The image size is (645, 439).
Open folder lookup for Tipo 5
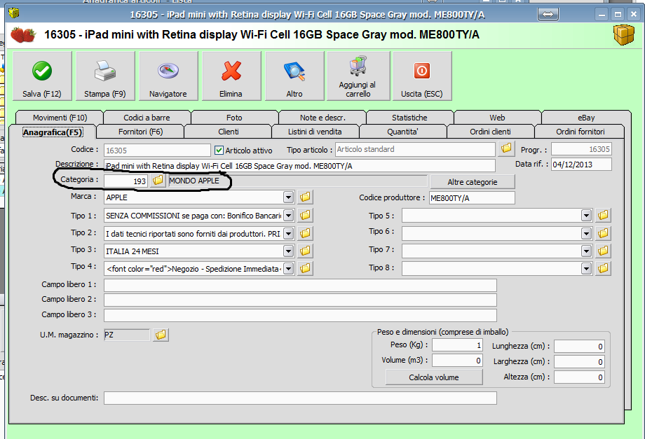tap(603, 215)
